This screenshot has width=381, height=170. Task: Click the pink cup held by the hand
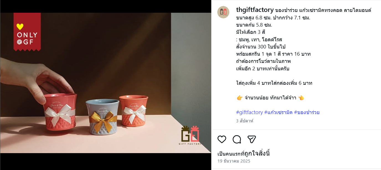pyautogui.click(x=60, y=112)
